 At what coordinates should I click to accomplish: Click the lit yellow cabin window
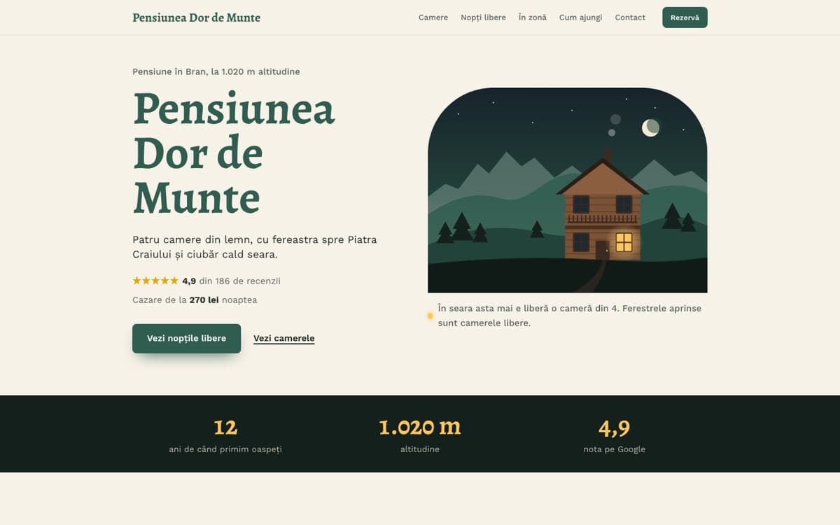(624, 242)
